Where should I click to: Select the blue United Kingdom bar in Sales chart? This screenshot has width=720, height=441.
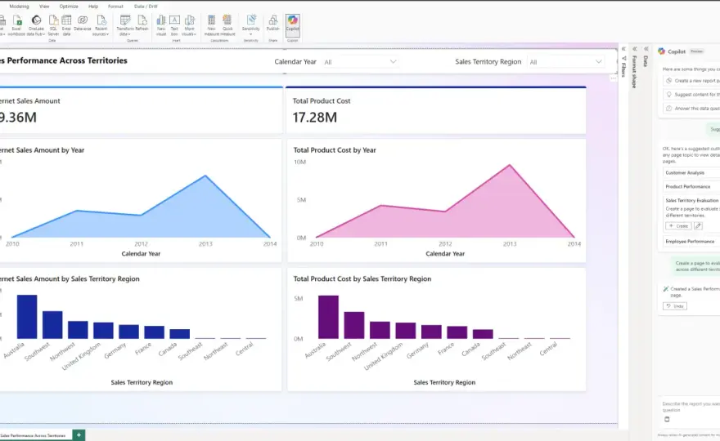(x=103, y=331)
